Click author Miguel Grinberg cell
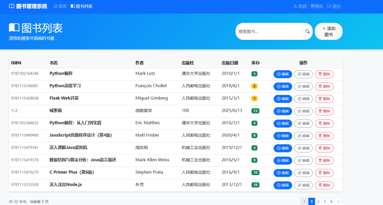Screen dimensions: 383x205 (152, 98)
